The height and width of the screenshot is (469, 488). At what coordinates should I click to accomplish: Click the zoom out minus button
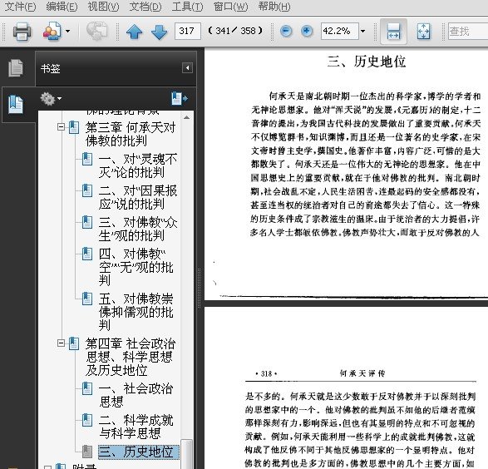coord(286,31)
